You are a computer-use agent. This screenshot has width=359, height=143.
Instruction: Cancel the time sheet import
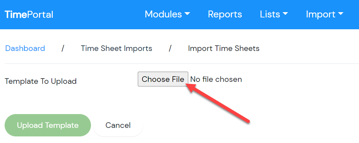tap(118, 125)
